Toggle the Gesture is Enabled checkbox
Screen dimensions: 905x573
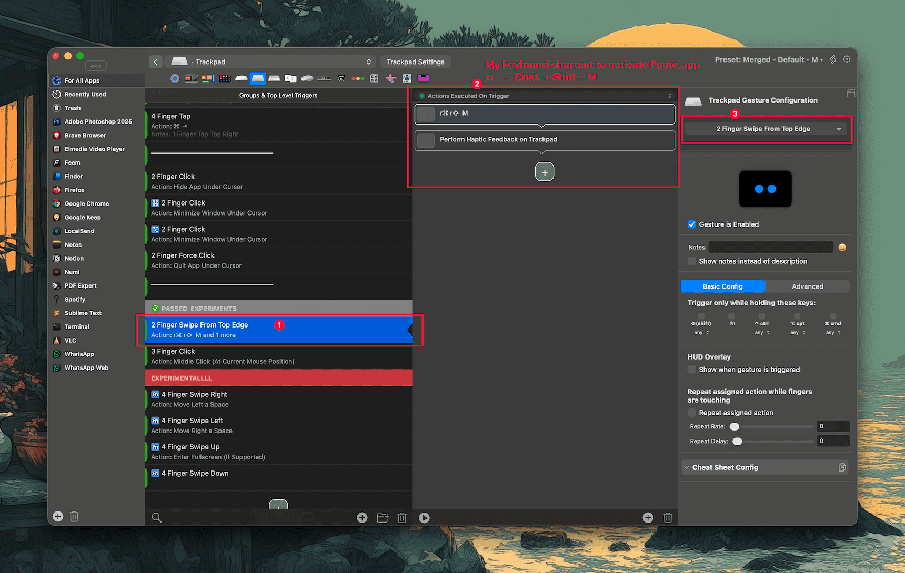(x=692, y=224)
